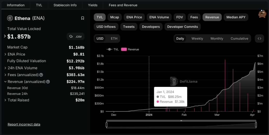Image resolution: width=269 pixels, height=135 pixels.
Task: Toggle the Mcap chart metric
Action: 115,17
